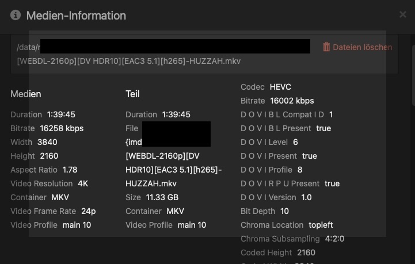Click the Video Frame Rate 24p value
415x264 pixels.
pyautogui.click(x=88, y=211)
